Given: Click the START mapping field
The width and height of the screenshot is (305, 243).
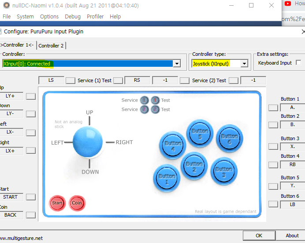Looking at the screenshot, I should coord(11,197).
